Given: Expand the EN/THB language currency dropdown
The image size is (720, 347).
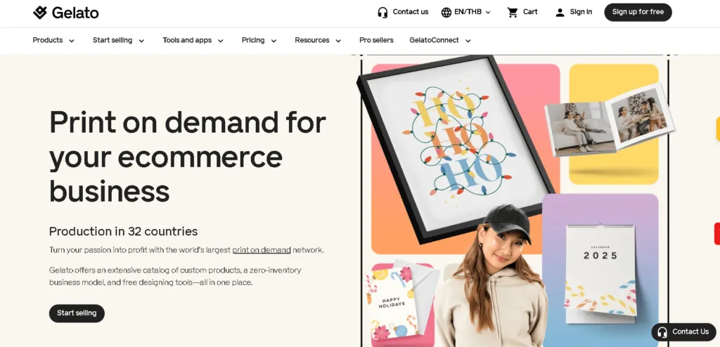Looking at the screenshot, I should point(466,13).
